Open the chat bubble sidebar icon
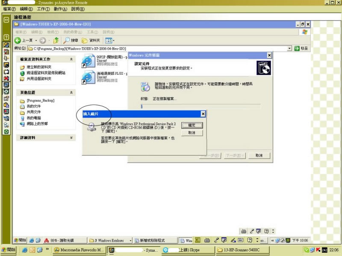The width and height of the screenshot is (342, 256). pyautogui.click(x=6, y=72)
